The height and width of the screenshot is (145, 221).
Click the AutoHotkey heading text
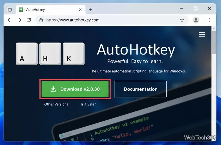(136, 50)
